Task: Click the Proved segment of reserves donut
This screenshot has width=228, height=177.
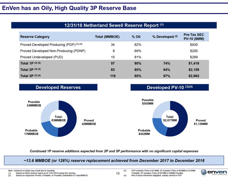Action: coord(72,119)
